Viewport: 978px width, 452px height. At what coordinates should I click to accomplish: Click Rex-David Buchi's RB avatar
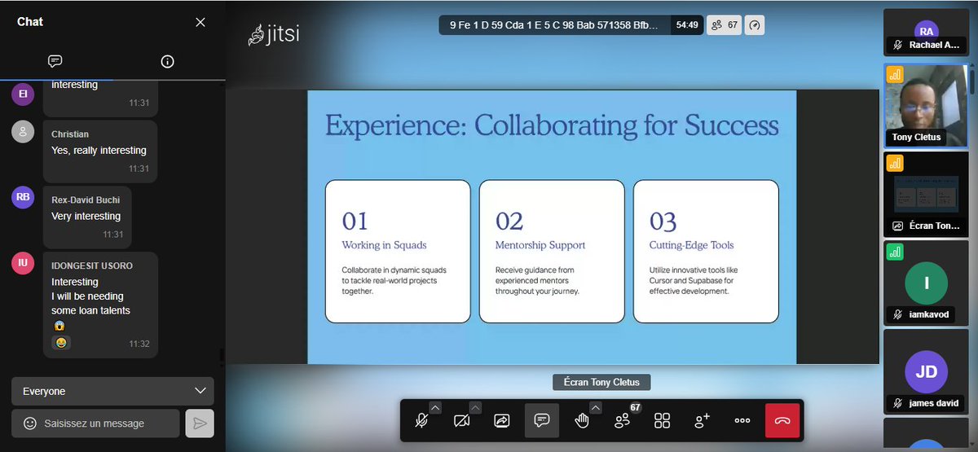tap(24, 198)
